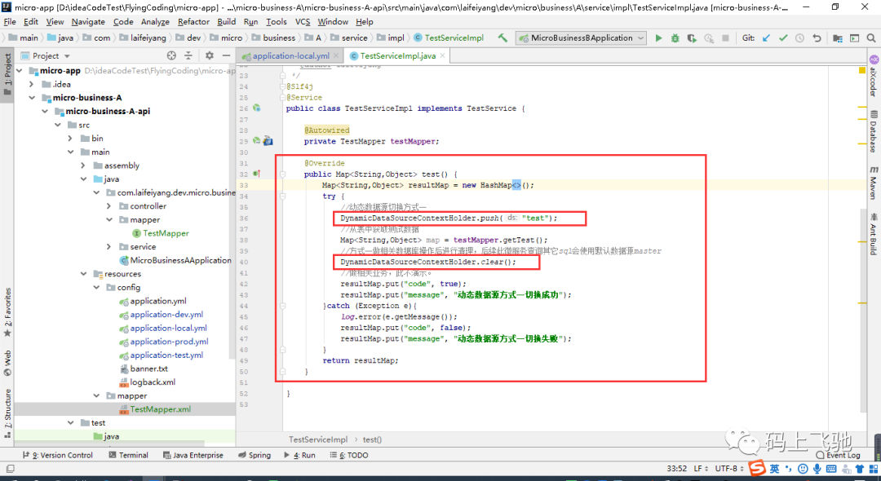
Task: Start debugging with the bug icon
Action: 675,38
